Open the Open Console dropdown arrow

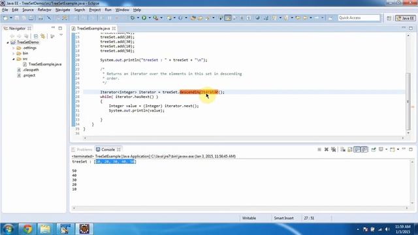tap(398, 149)
